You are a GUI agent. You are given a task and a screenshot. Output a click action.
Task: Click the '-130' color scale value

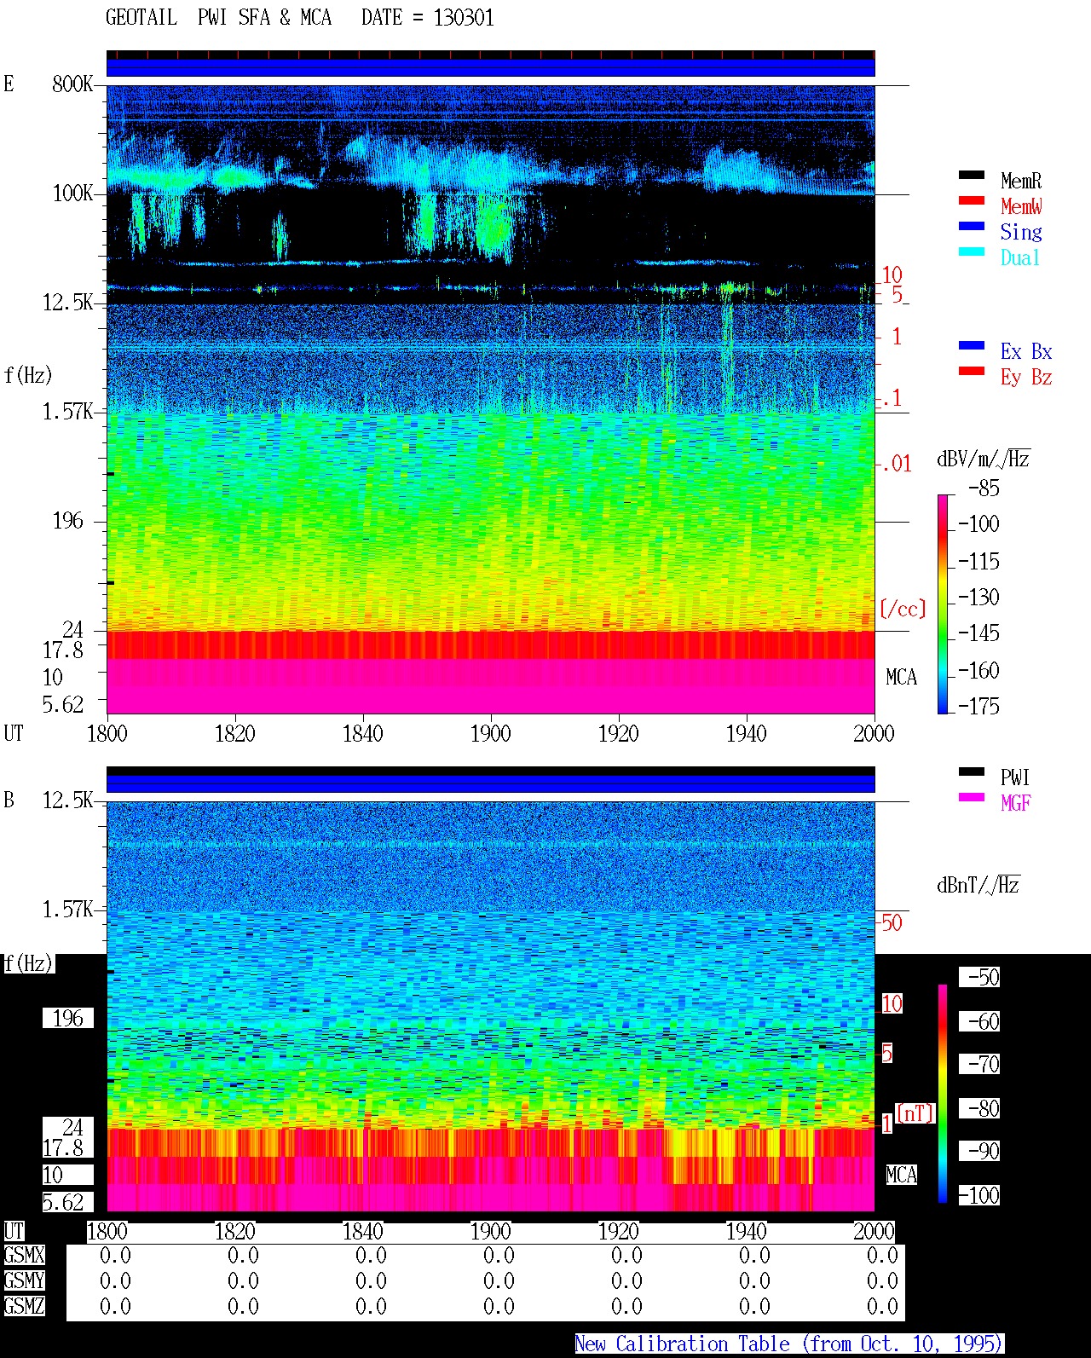click(x=978, y=597)
